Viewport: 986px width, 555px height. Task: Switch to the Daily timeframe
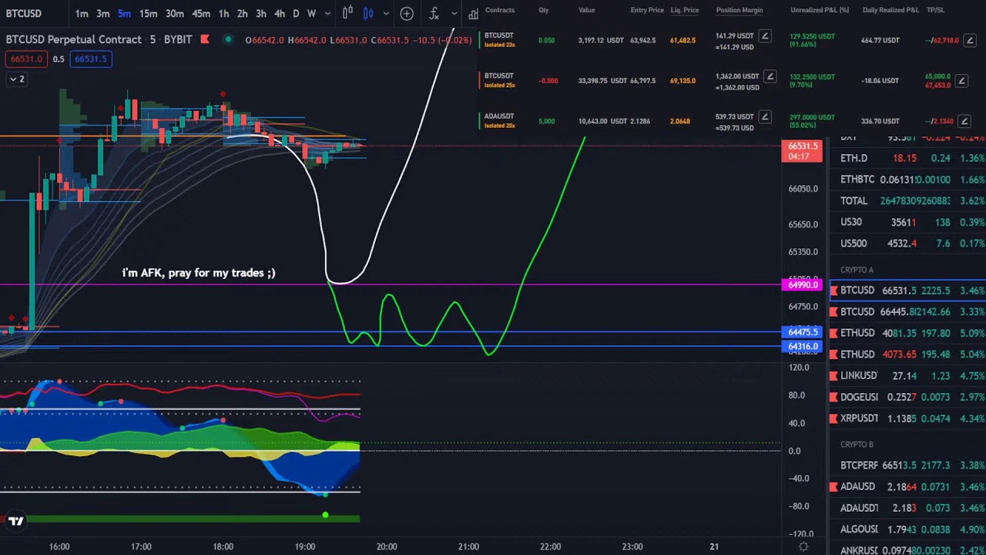pyautogui.click(x=296, y=14)
